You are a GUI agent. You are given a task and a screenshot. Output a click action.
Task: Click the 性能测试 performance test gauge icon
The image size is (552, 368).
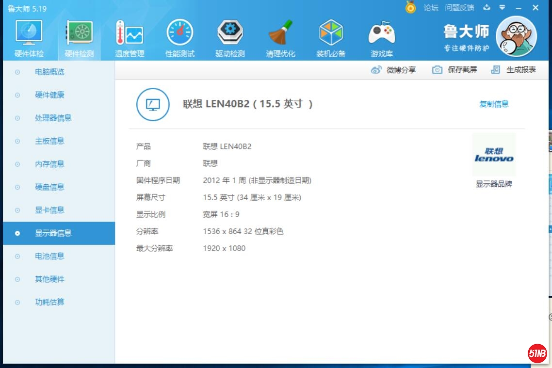[179, 34]
